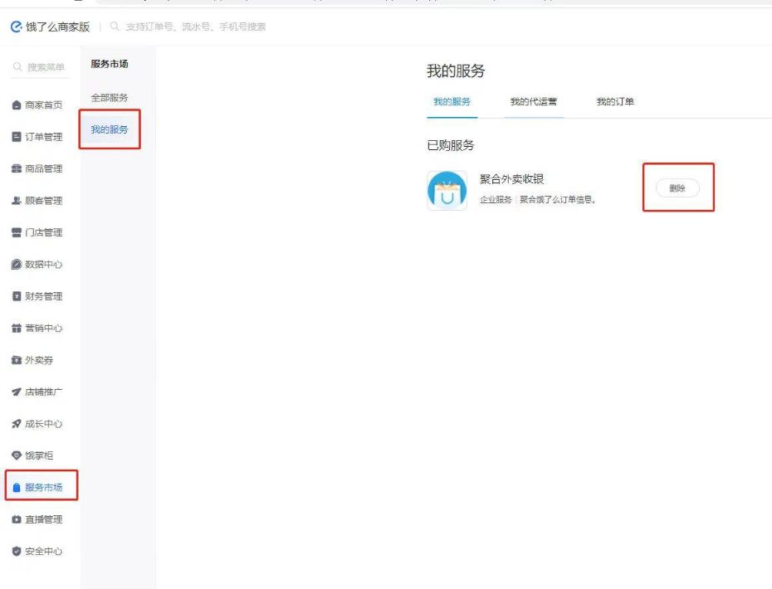Click the 服务市场 submenu heading
The image size is (772, 589).
click(110, 64)
